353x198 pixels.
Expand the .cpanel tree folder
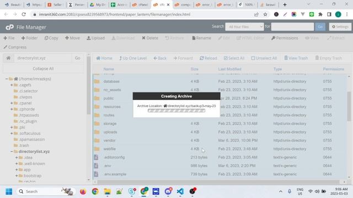click(x=12, y=103)
